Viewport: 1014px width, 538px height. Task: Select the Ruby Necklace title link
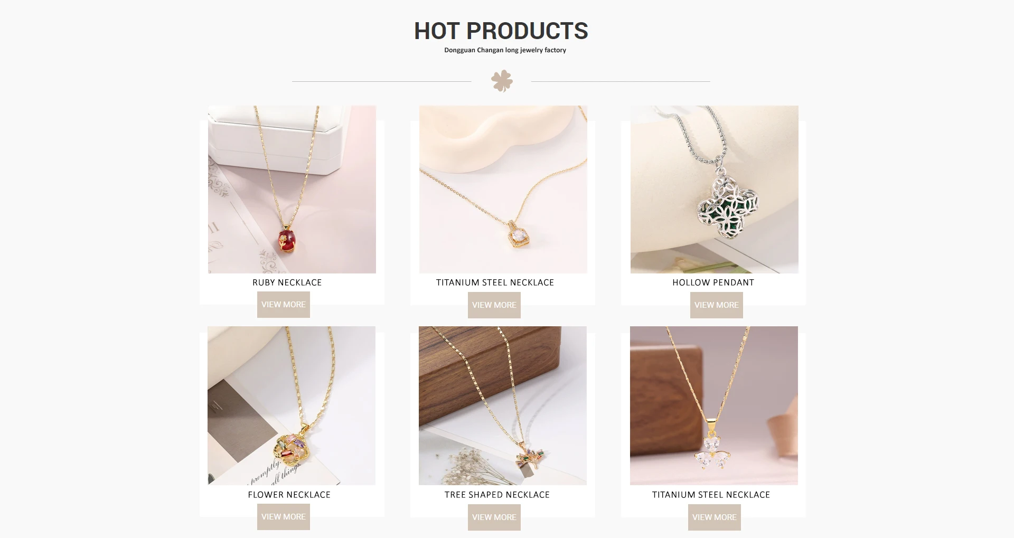287,282
